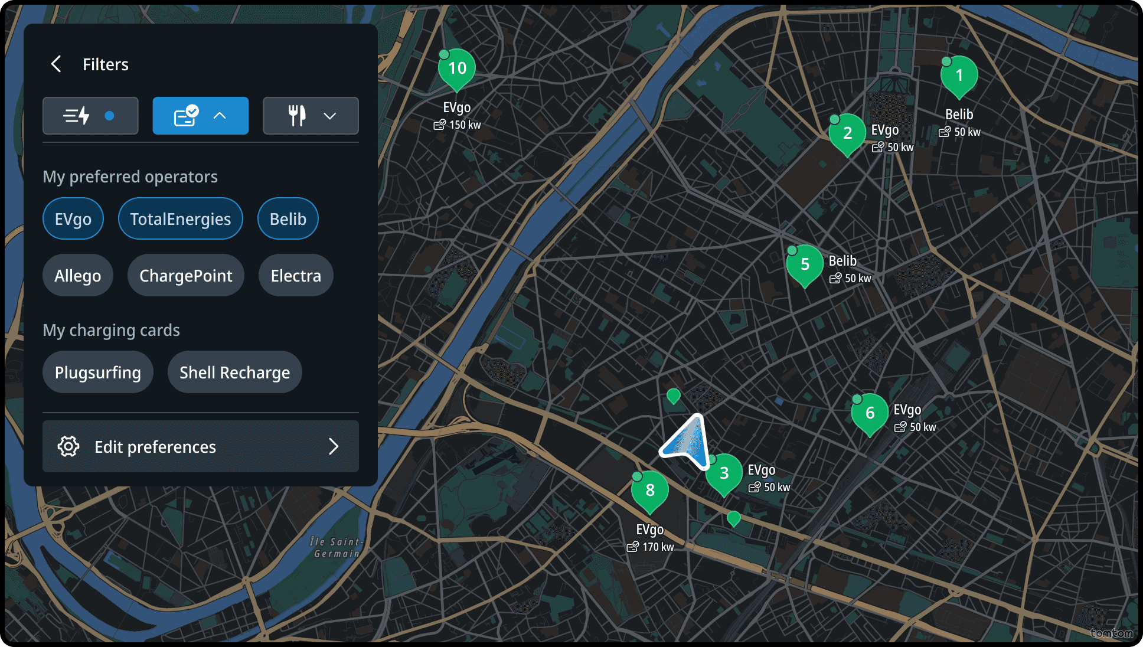The height and width of the screenshot is (647, 1143).
Task: Select the Electra operator chip
Action: point(296,276)
